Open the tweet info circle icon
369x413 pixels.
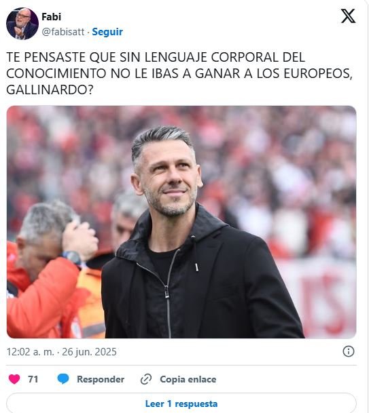pos(349,351)
